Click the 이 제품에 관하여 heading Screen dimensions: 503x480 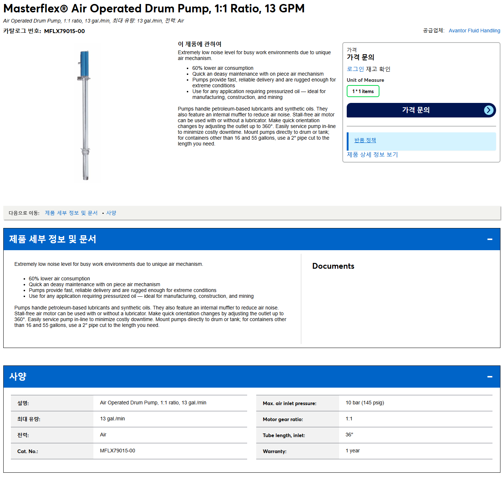coord(200,44)
